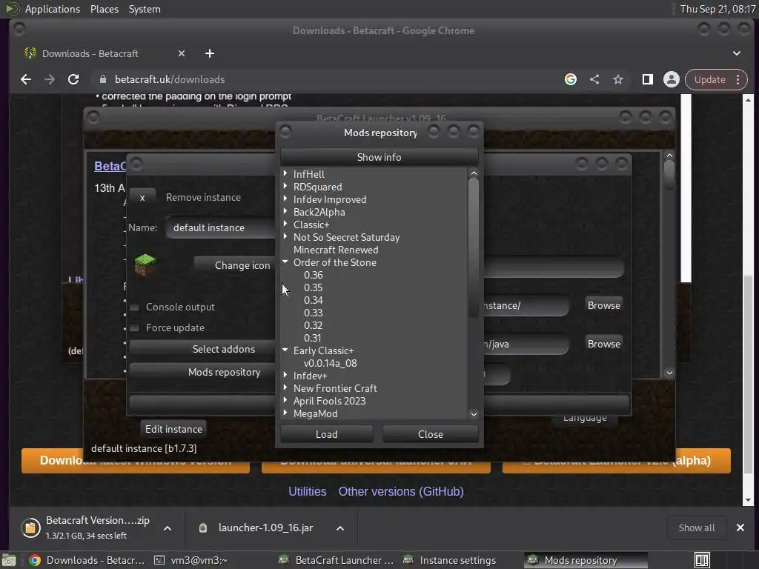Switch to Chrome in the taskbar

click(x=87, y=560)
